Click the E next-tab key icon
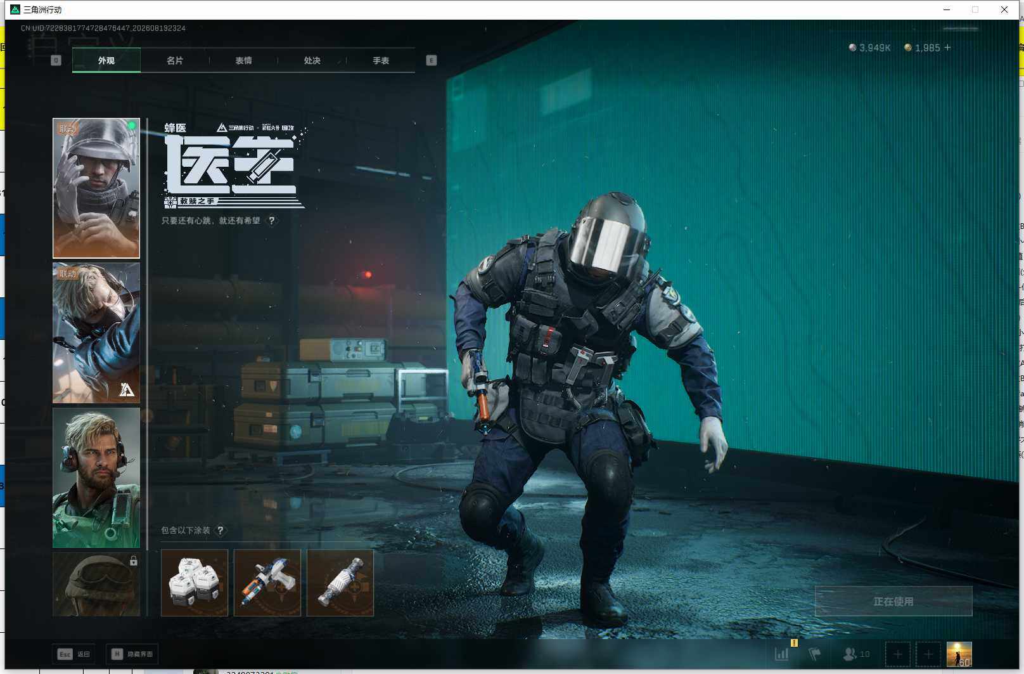The image size is (1024, 674). (x=432, y=60)
